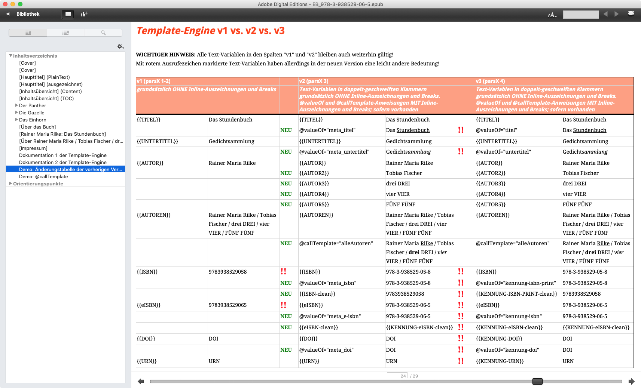
Task: Click the page position slider thumb
Action: coord(537,381)
